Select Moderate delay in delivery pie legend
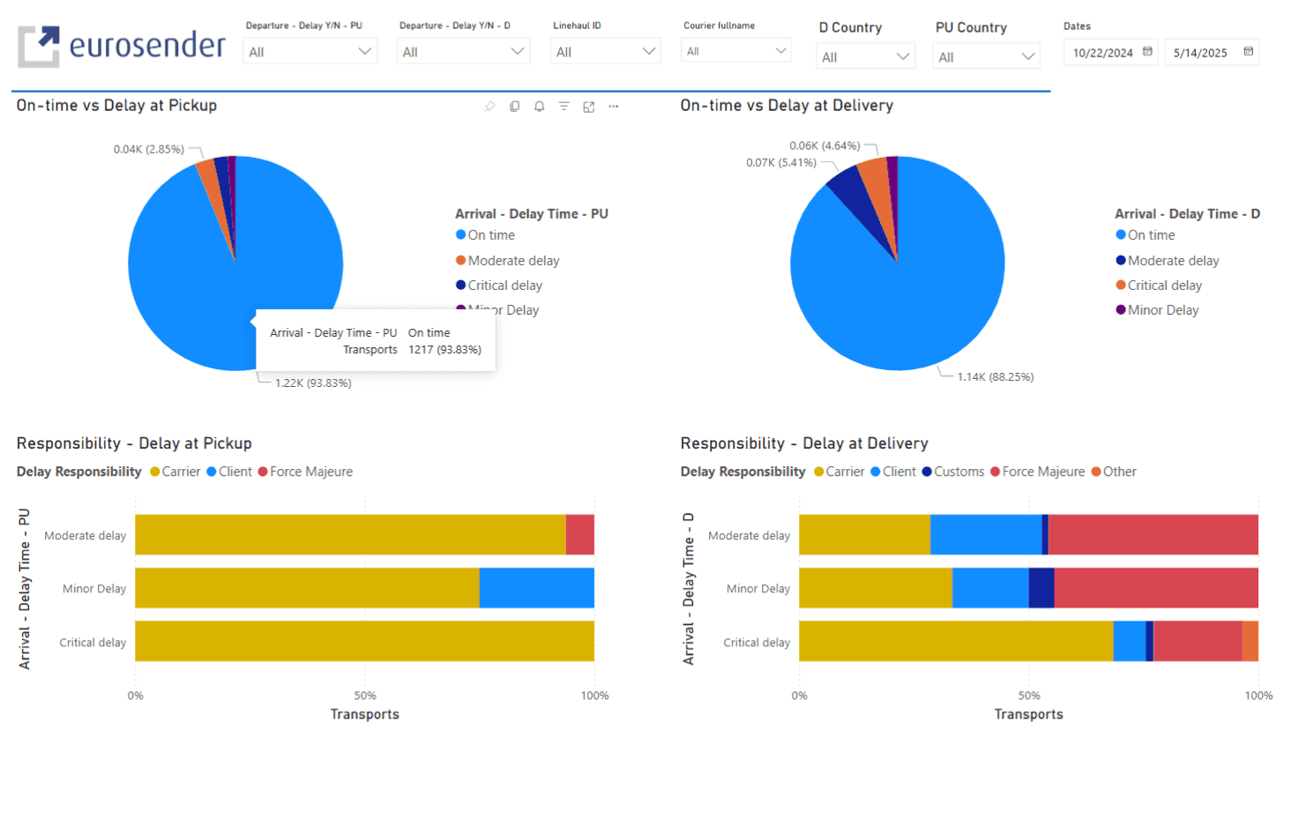The image size is (1291, 840). 1167,261
